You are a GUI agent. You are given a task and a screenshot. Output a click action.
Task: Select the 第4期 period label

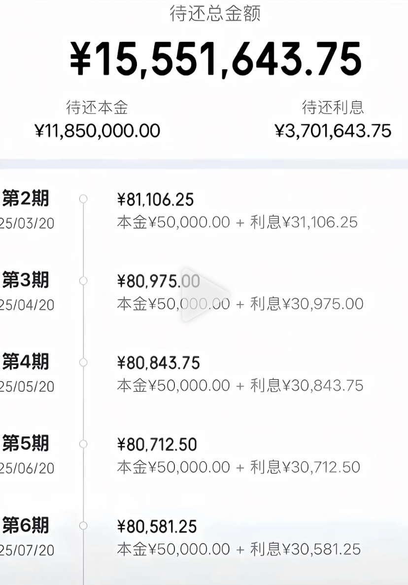coord(26,363)
